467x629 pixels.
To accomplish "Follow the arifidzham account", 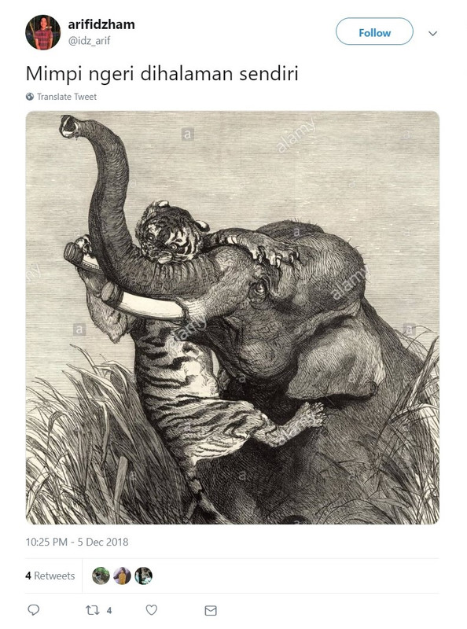I will coord(374,31).
